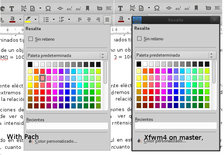Close the floating Resalte window
224x155 pixels.
click(x=214, y=20)
